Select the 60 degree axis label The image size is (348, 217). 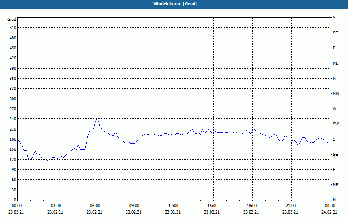pyautogui.click(x=14, y=180)
